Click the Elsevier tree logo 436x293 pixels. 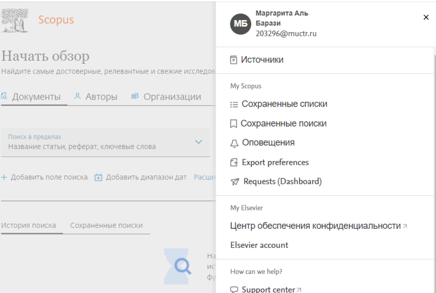(15, 21)
